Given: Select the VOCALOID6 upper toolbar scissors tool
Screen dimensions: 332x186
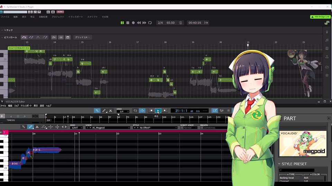Looking at the screenshot, I should tap(111, 111).
